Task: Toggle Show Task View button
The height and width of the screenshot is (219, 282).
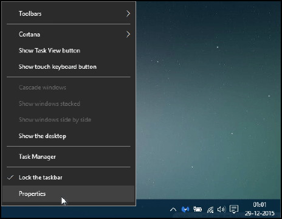Action: click(69, 50)
